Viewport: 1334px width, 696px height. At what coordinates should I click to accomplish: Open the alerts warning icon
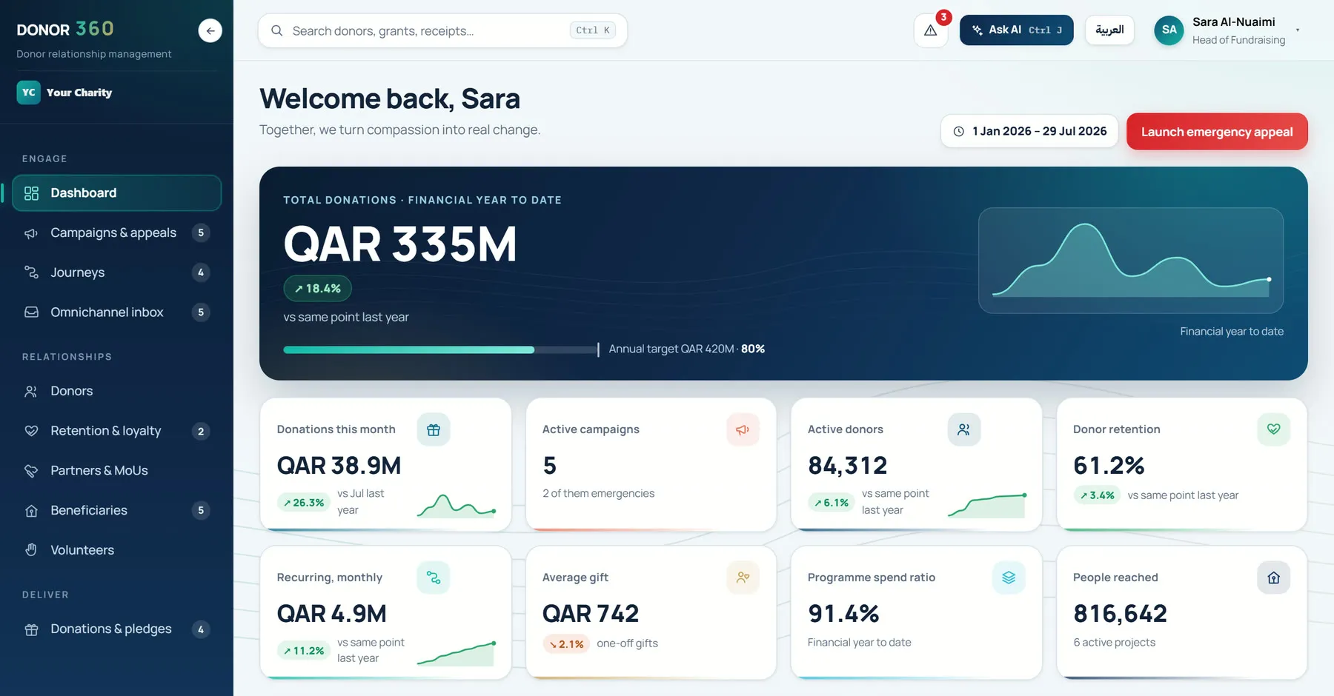931,30
